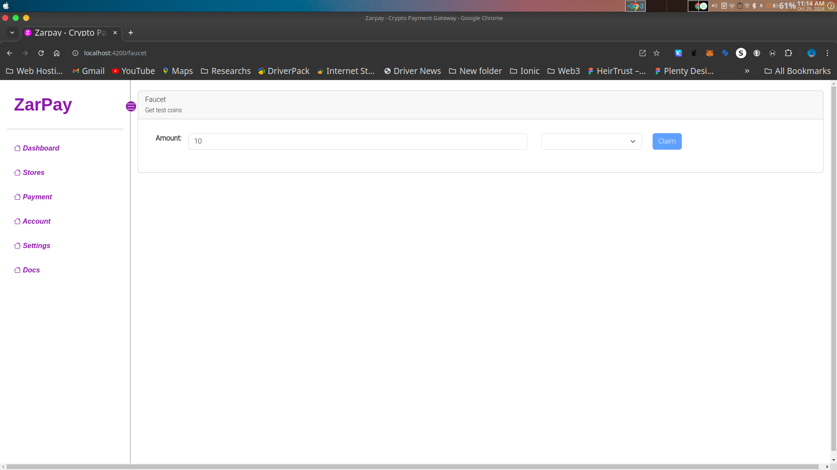Open the Chrome Extensions puzzle icon

coord(788,53)
